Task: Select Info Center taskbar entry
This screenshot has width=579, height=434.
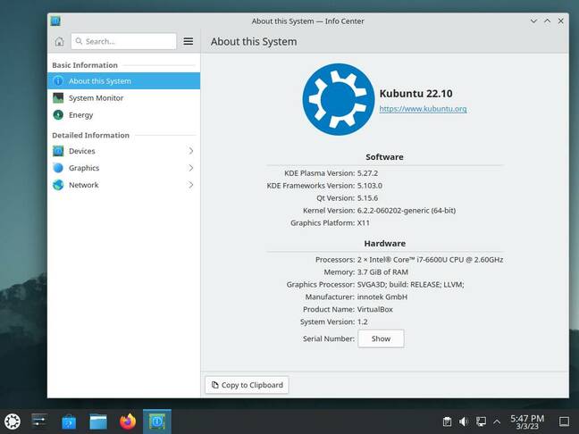Action: coord(157,421)
